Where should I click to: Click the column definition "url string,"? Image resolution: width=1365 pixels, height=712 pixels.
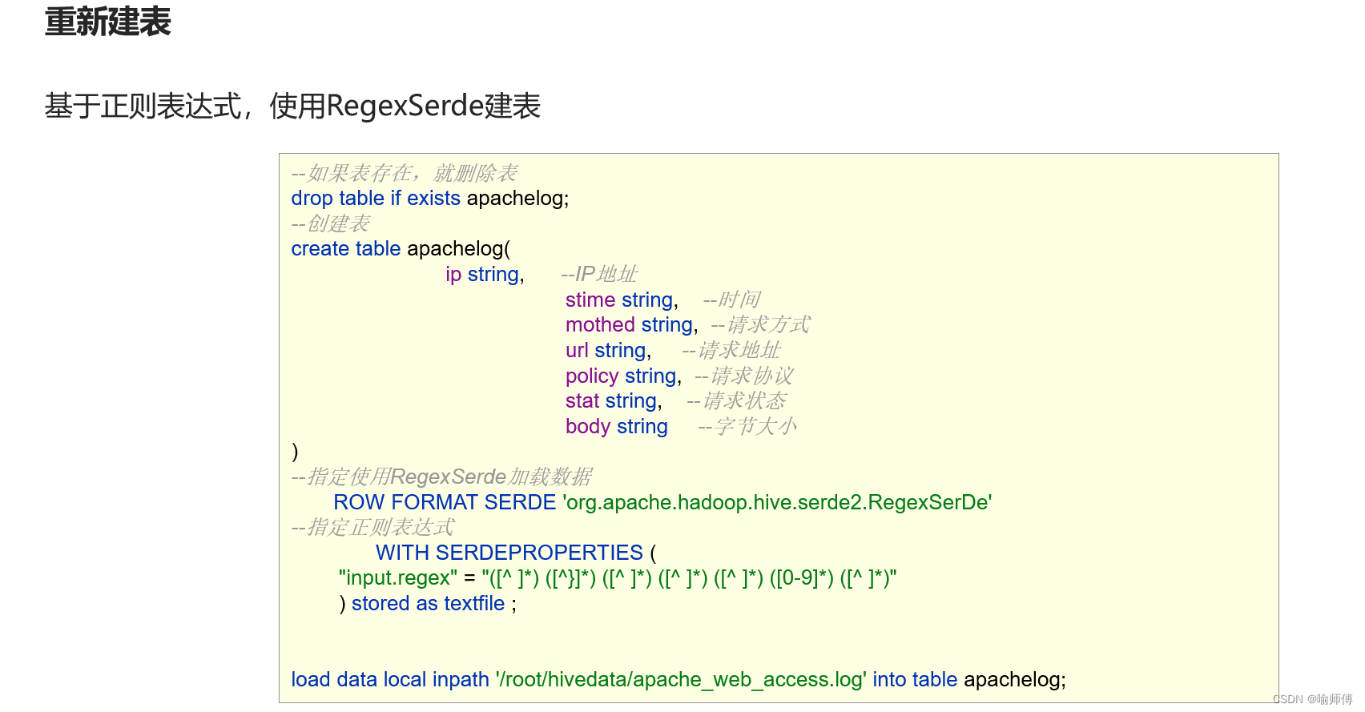609,351
